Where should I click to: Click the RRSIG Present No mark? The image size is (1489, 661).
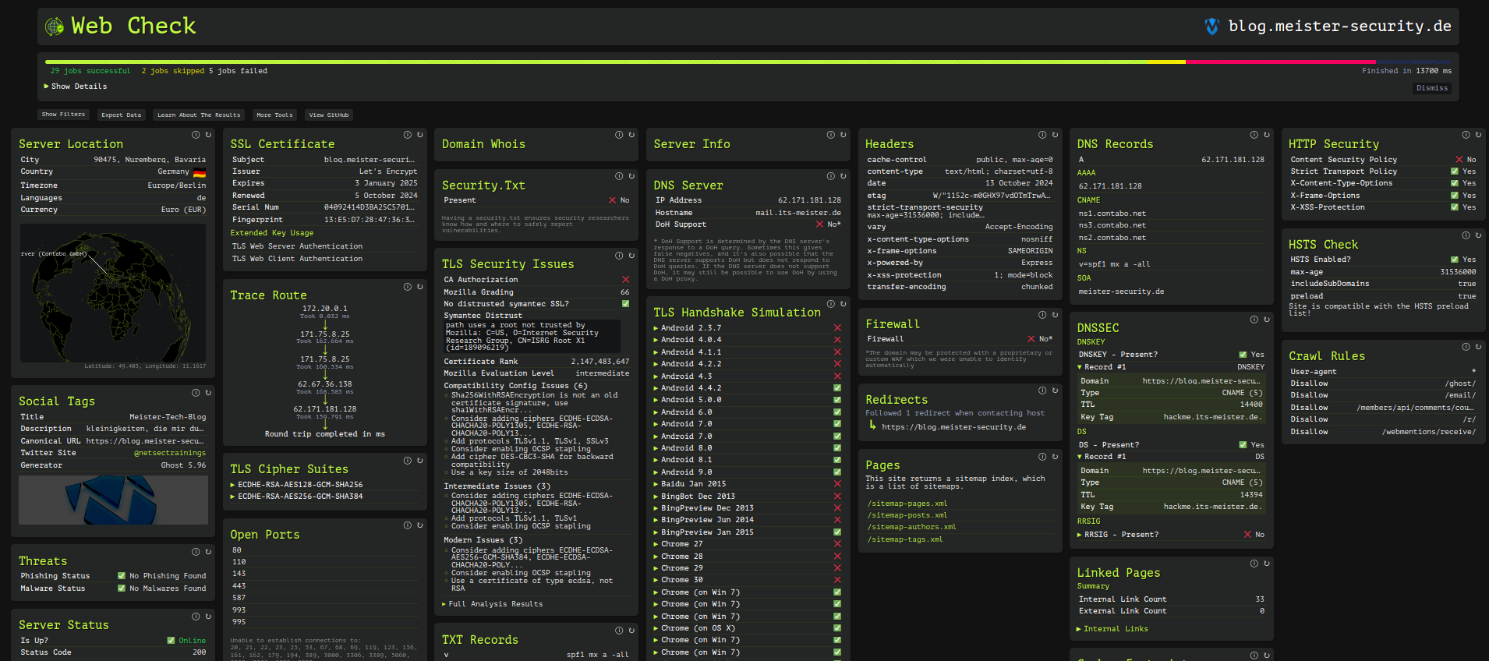[1247, 535]
